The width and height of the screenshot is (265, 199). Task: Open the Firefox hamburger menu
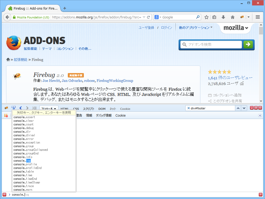click(x=258, y=17)
